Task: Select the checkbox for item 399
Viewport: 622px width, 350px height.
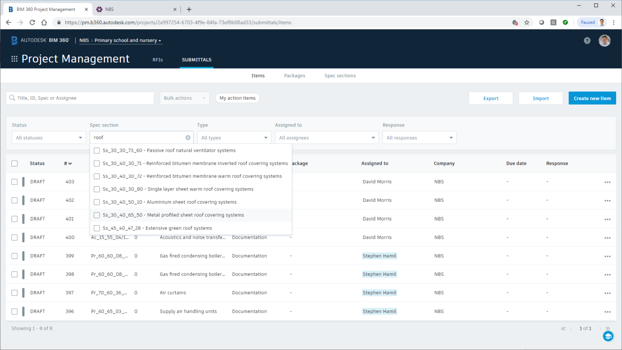Action: tap(14, 256)
